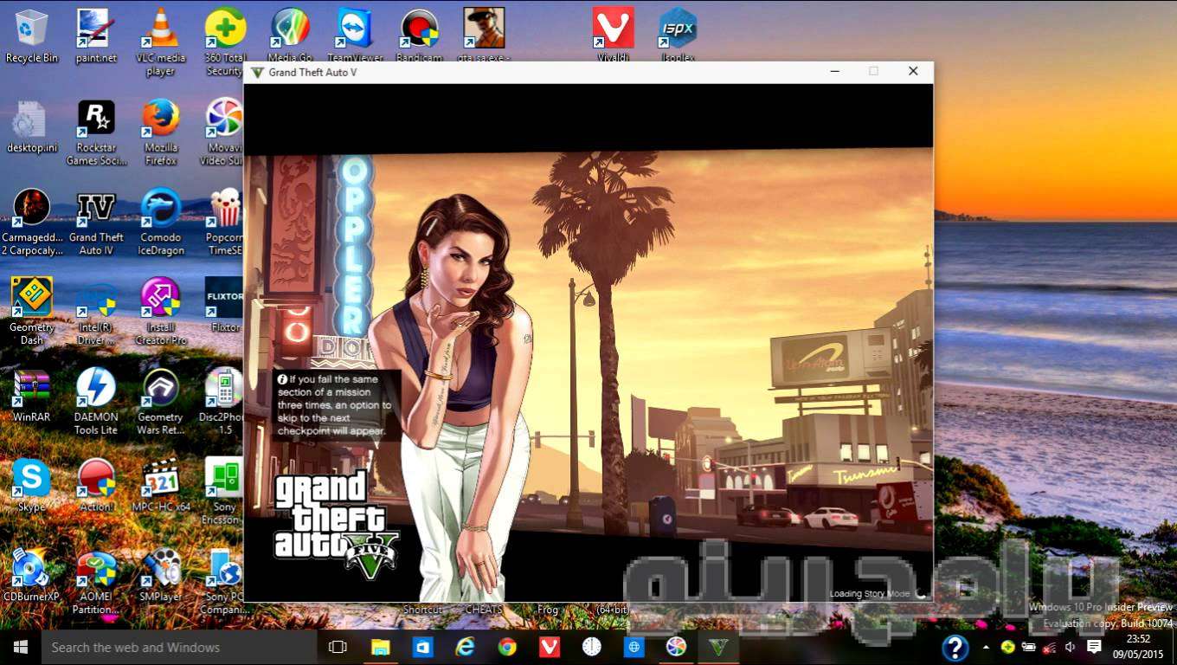
Task: Select the Vivaldi desktop shortcut
Action: pyautogui.click(x=613, y=36)
